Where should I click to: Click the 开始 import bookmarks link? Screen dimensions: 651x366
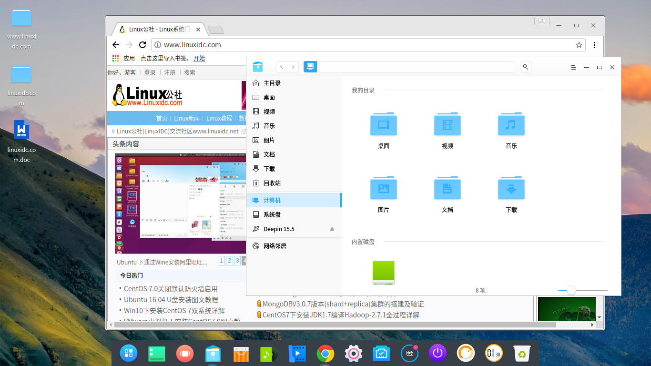click(199, 58)
